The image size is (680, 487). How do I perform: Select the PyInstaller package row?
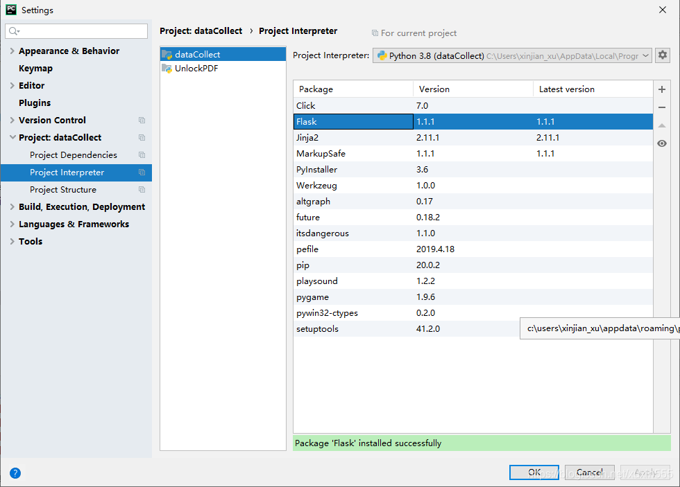[473, 170]
